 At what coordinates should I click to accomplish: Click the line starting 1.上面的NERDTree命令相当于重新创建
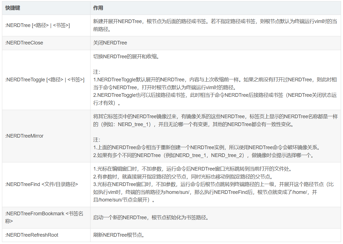pyautogui.click(x=207, y=147)
